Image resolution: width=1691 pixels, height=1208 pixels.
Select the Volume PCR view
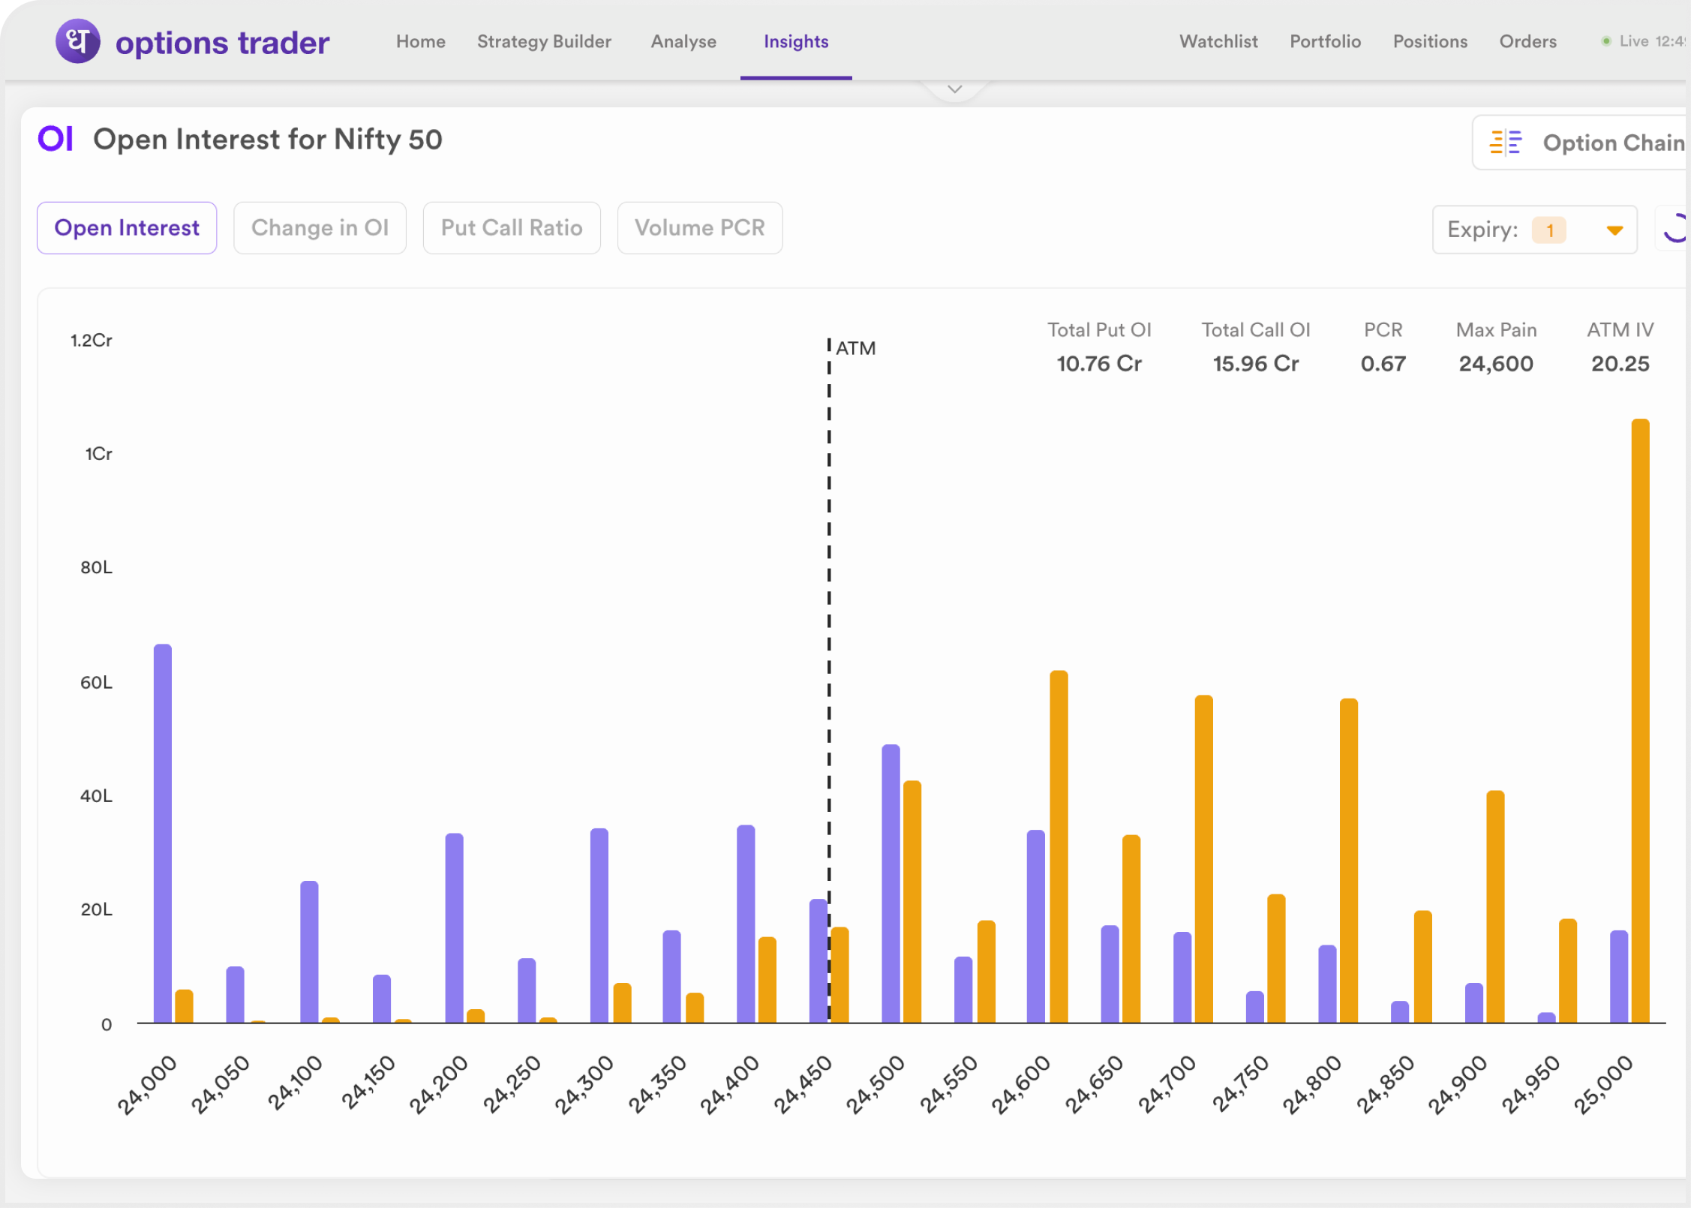coord(699,228)
